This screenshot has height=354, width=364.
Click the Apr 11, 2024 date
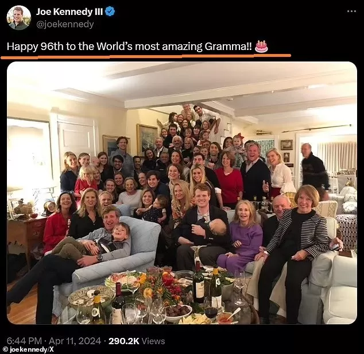[75, 341]
